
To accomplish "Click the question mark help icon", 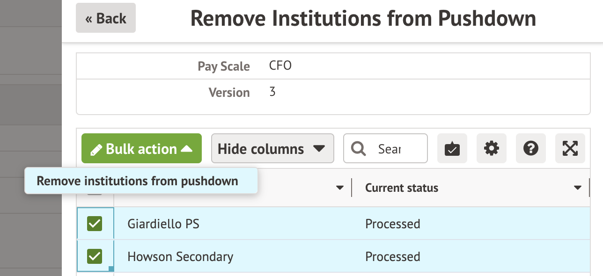I will (x=530, y=149).
